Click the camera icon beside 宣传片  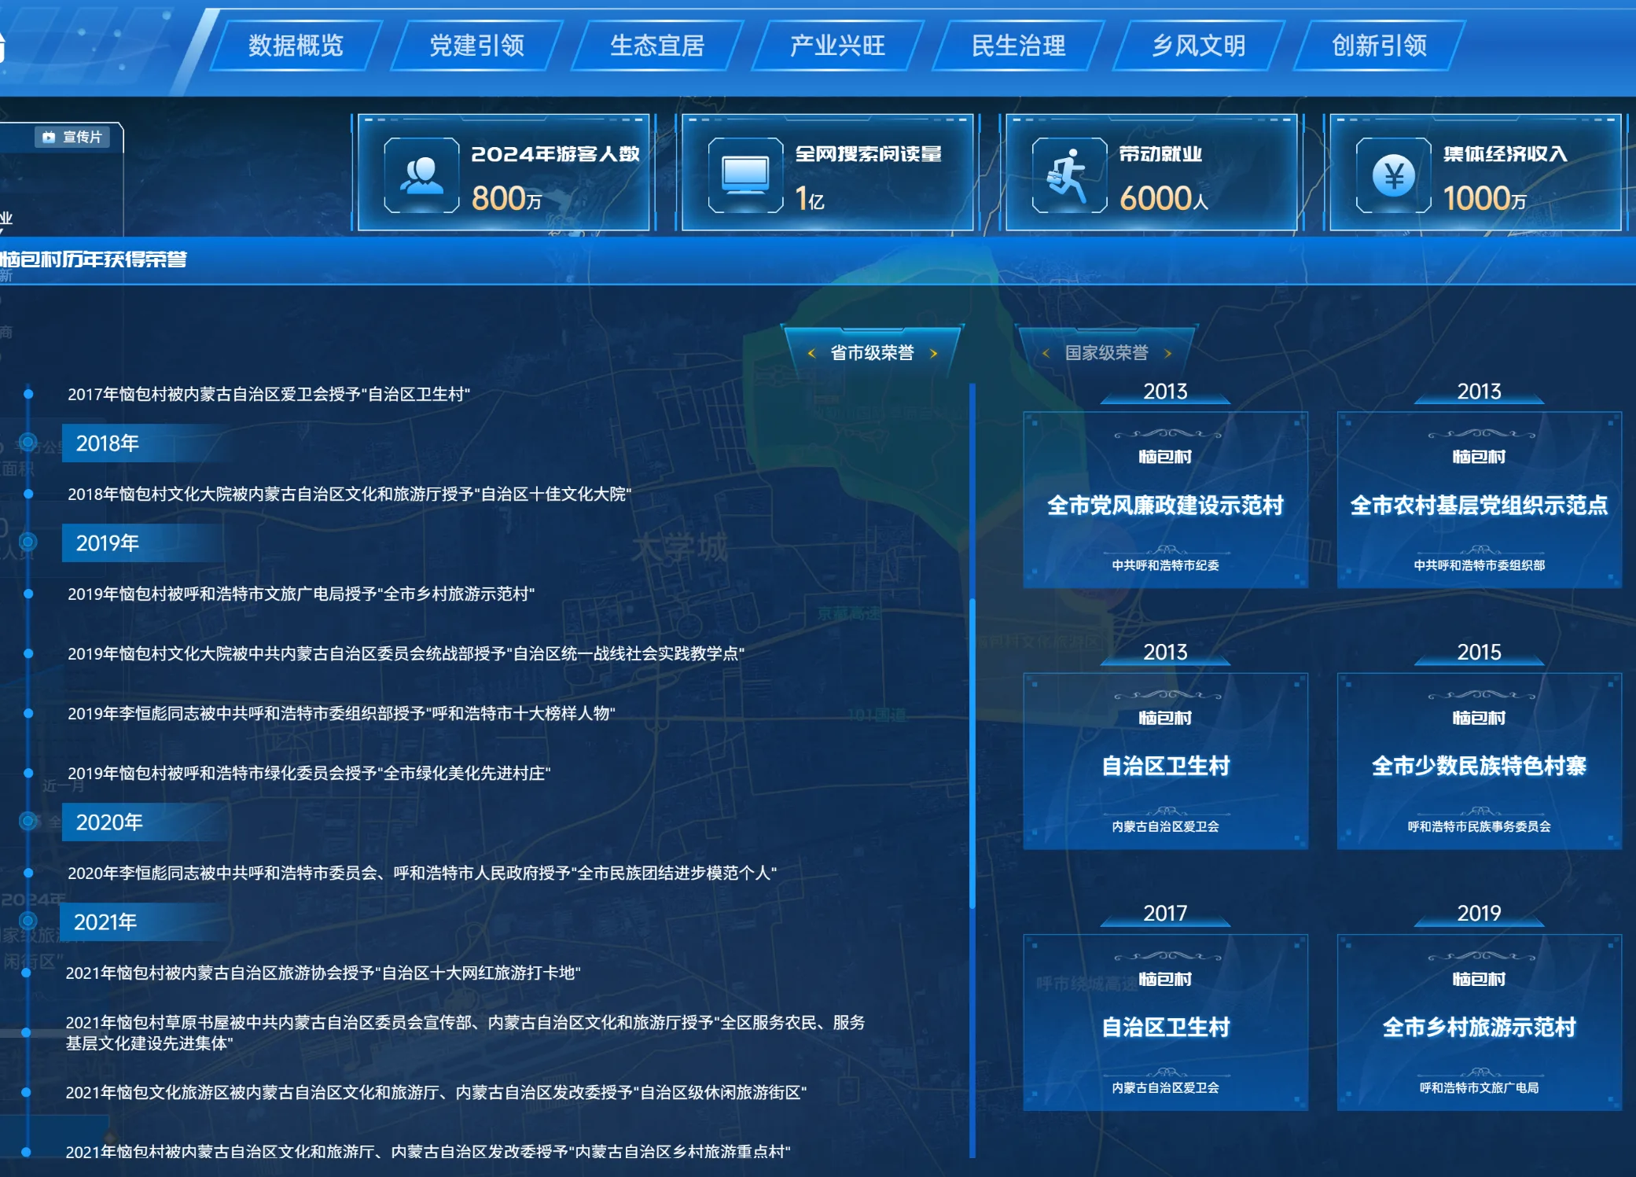click(x=49, y=137)
